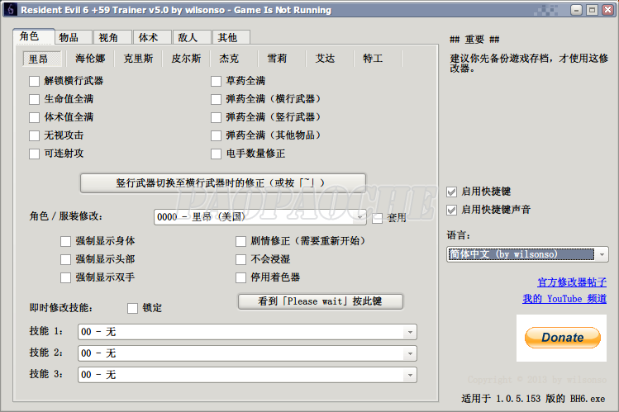This screenshot has width=619, height=412.
Task: Click the yellow Donate PayPal button
Action: coord(562,337)
